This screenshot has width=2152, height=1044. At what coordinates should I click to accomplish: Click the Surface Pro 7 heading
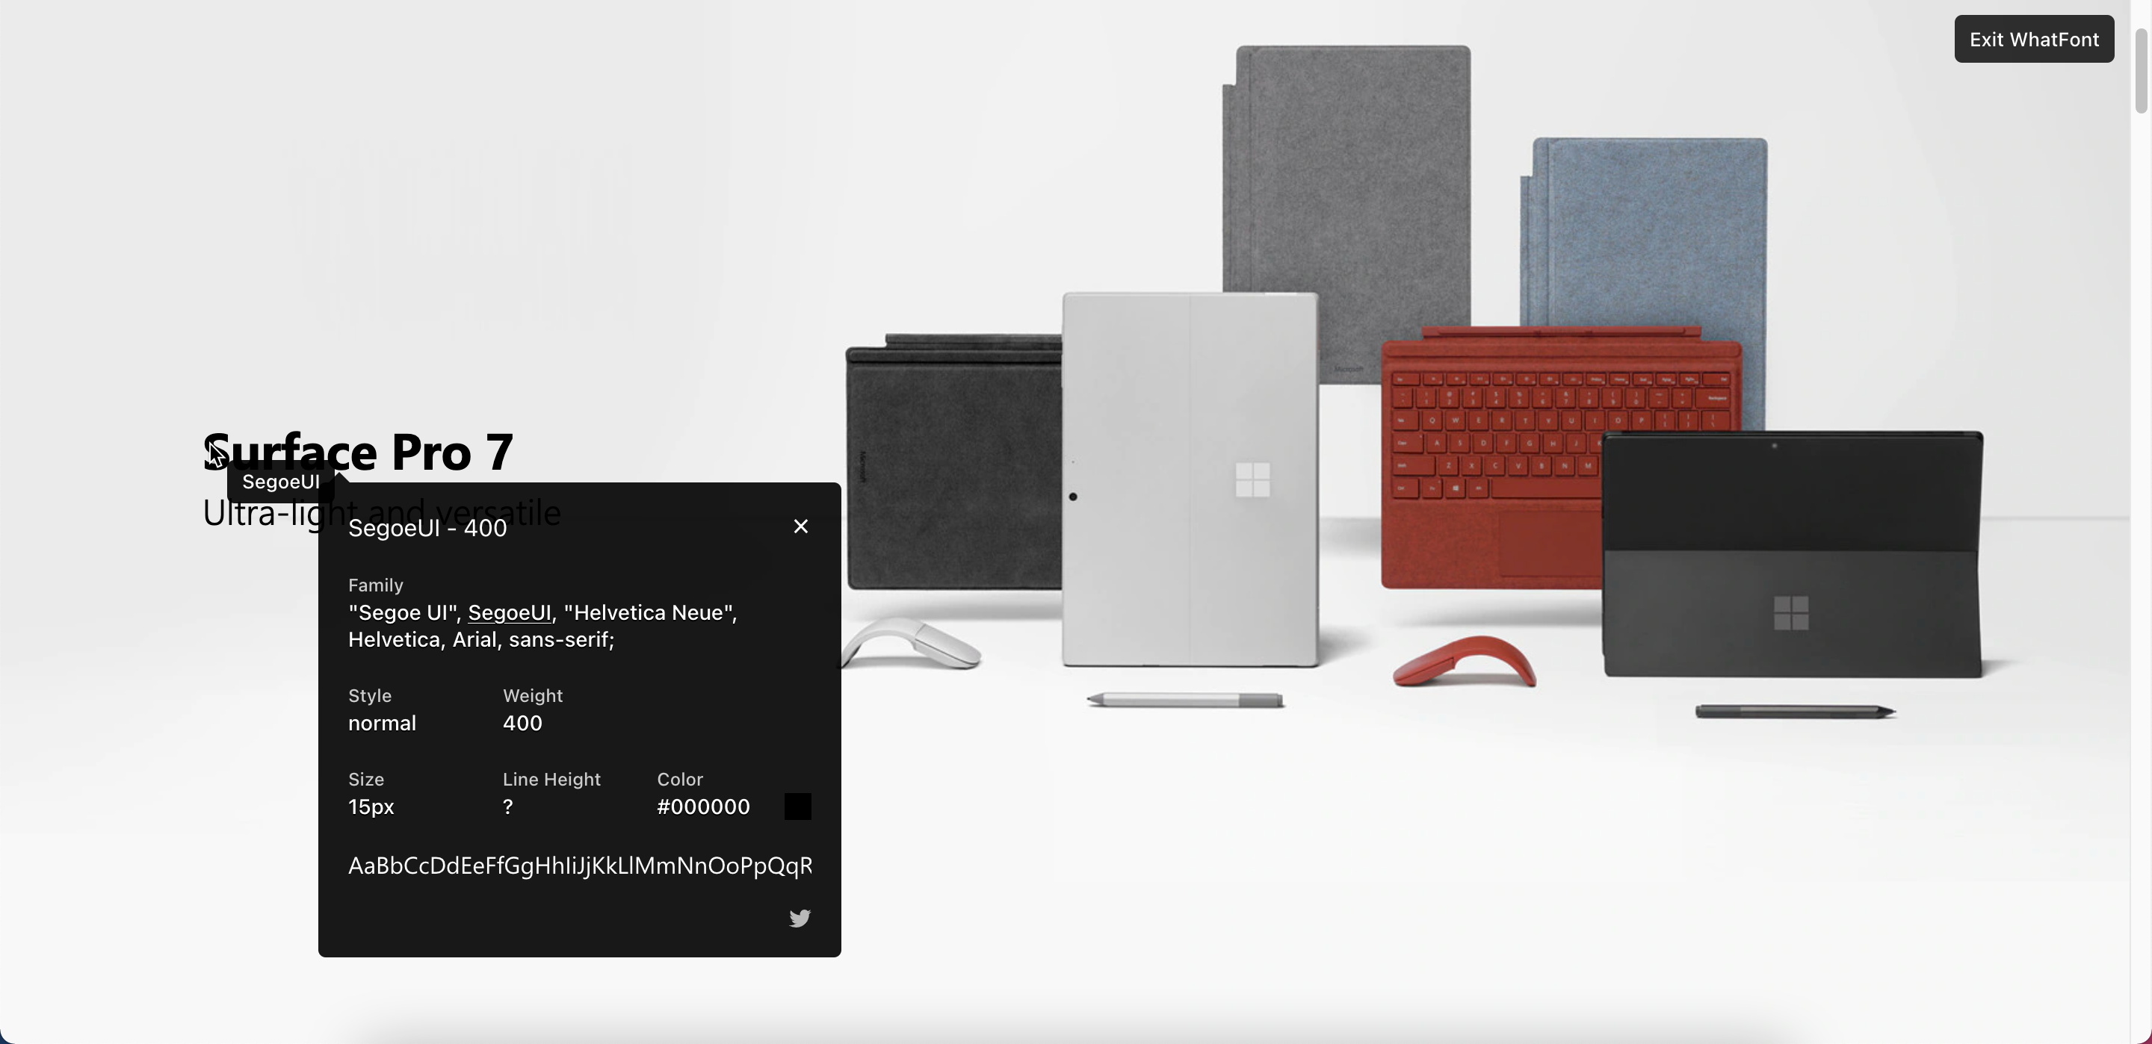tap(359, 452)
